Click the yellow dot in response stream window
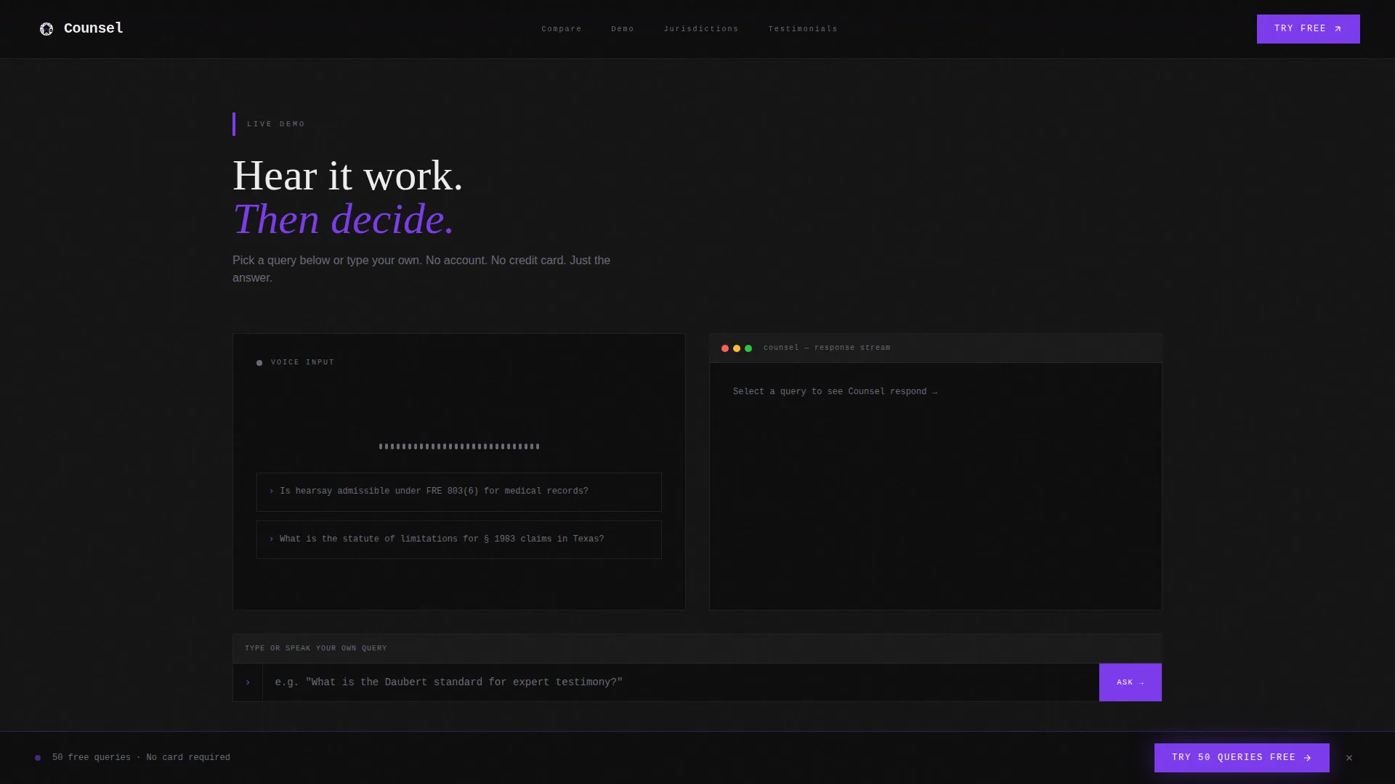Screen dimensions: 1395x784 coord(737,348)
